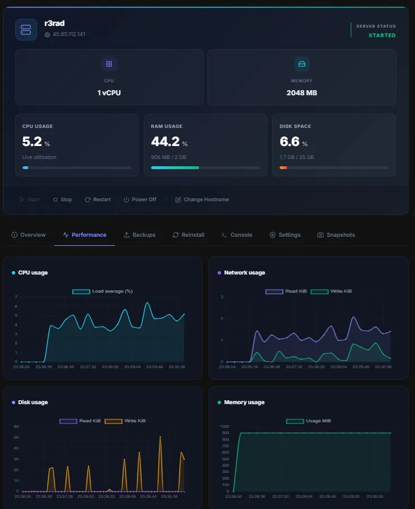Click the 1 vCPU value
This screenshot has height=509, width=415.
pos(109,93)
